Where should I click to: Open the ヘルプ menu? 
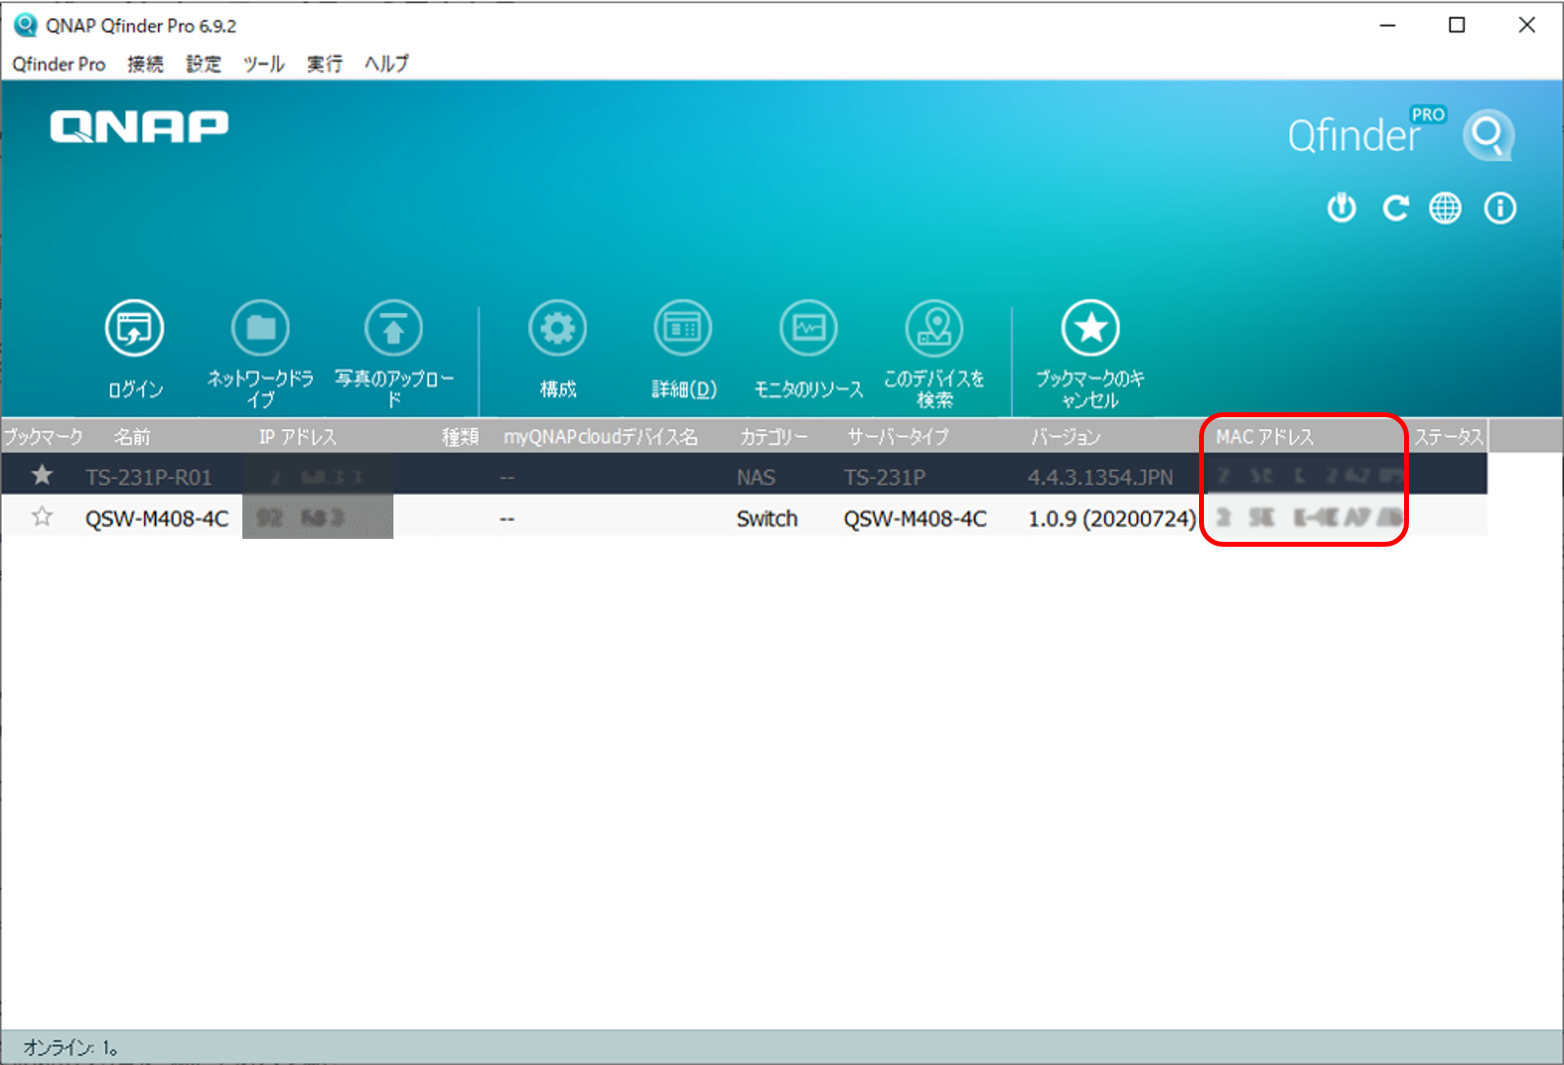click(x=387, y=64)
